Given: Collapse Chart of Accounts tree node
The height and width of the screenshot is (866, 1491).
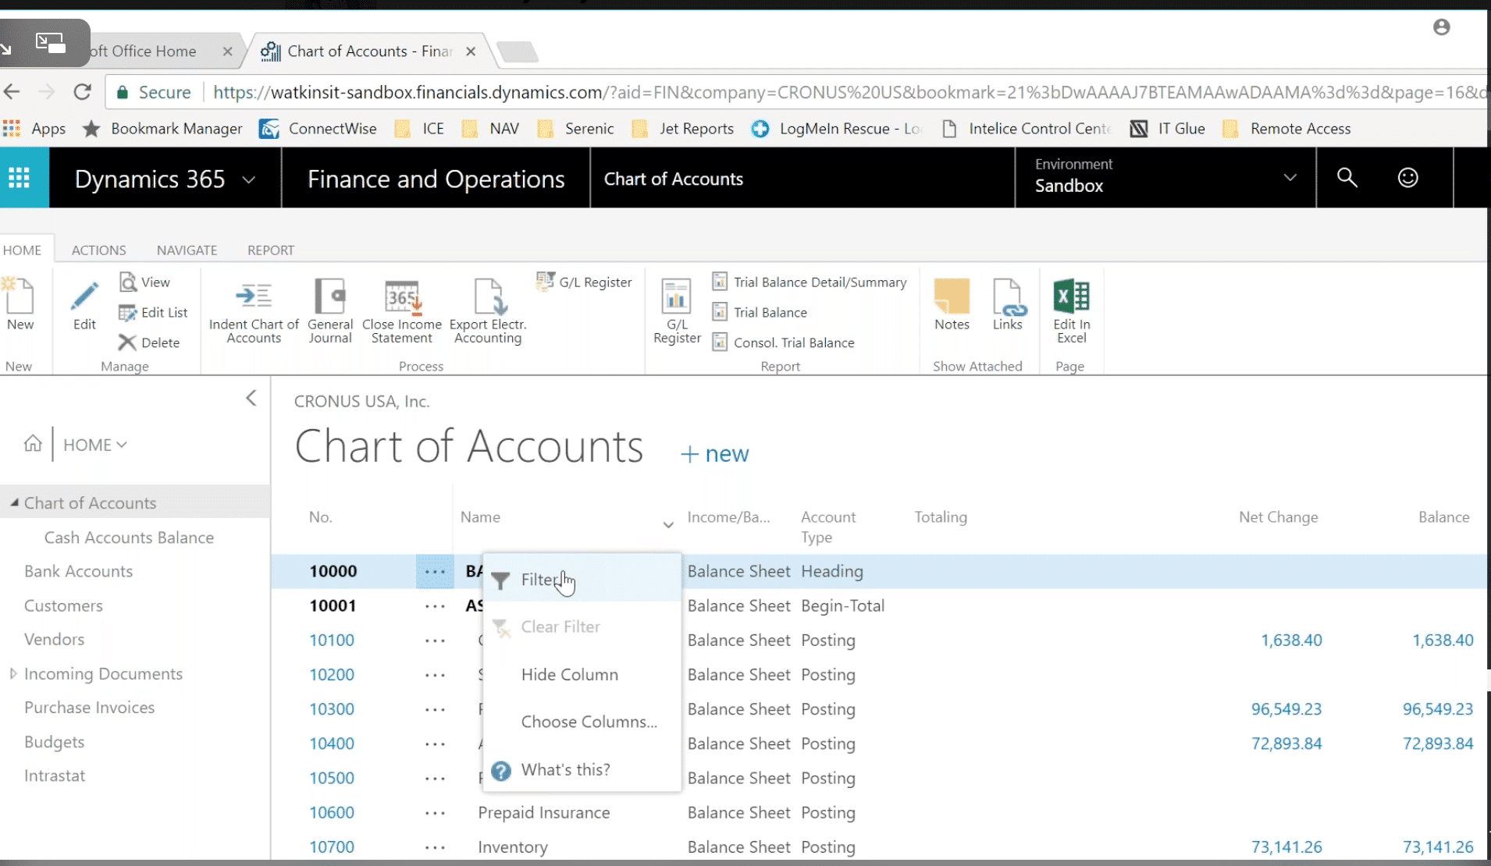Looking at the screenshot, I should pos(14,502).
